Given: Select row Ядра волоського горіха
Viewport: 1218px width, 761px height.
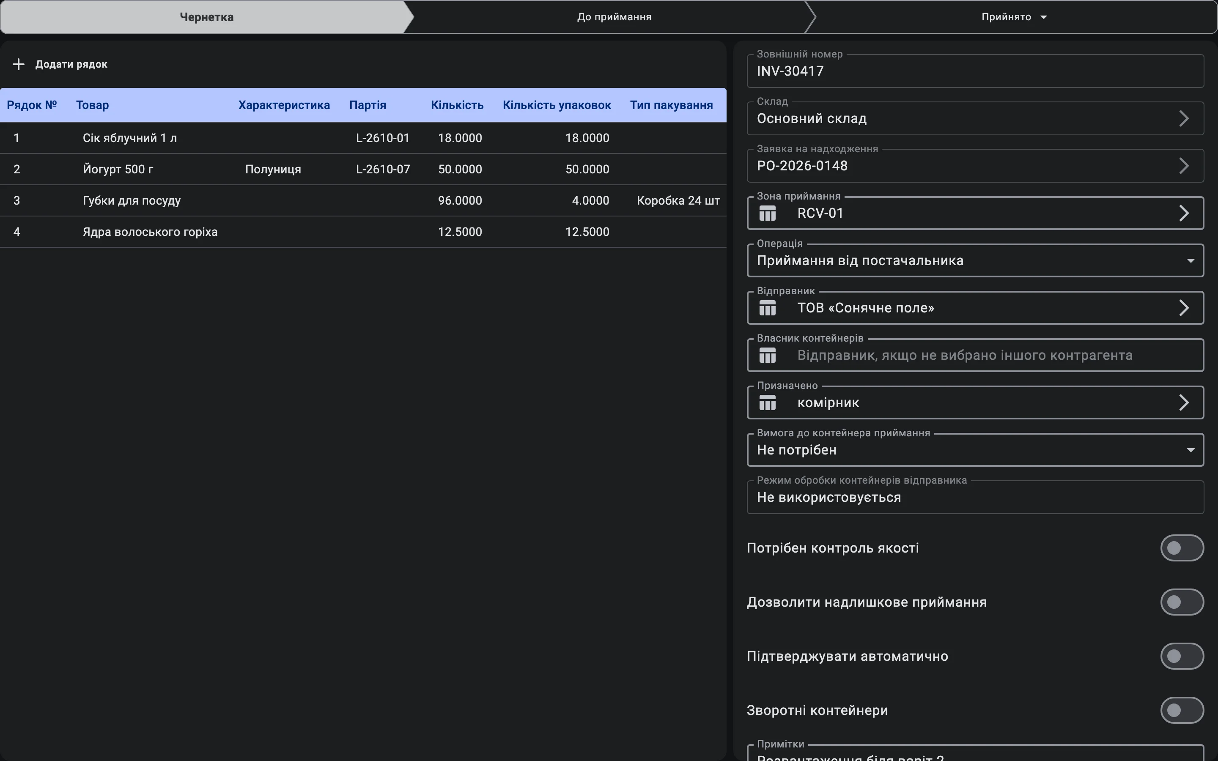Looking at the screenshot, I should tap(363, 232).
